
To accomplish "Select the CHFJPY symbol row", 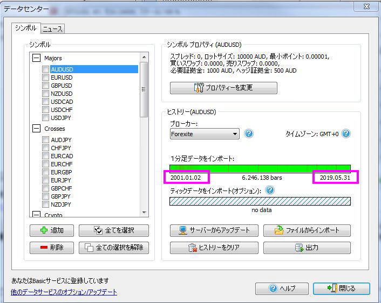I will click(x=61, y=148).
